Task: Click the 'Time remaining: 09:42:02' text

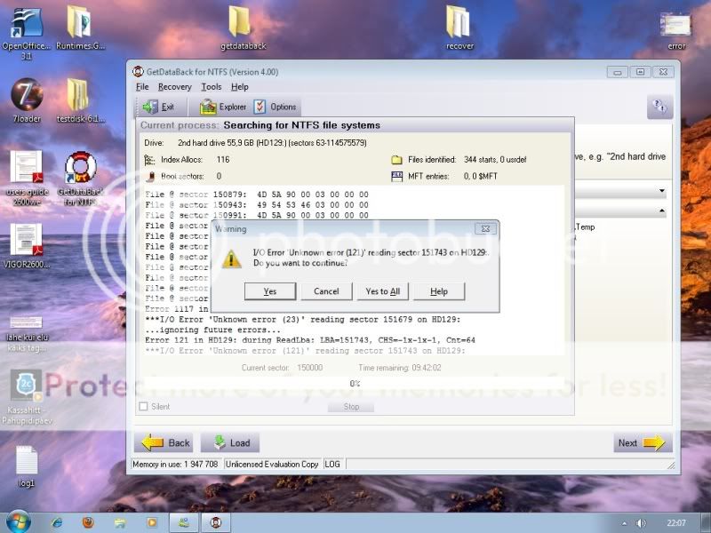Action: [x=399, y=368]
